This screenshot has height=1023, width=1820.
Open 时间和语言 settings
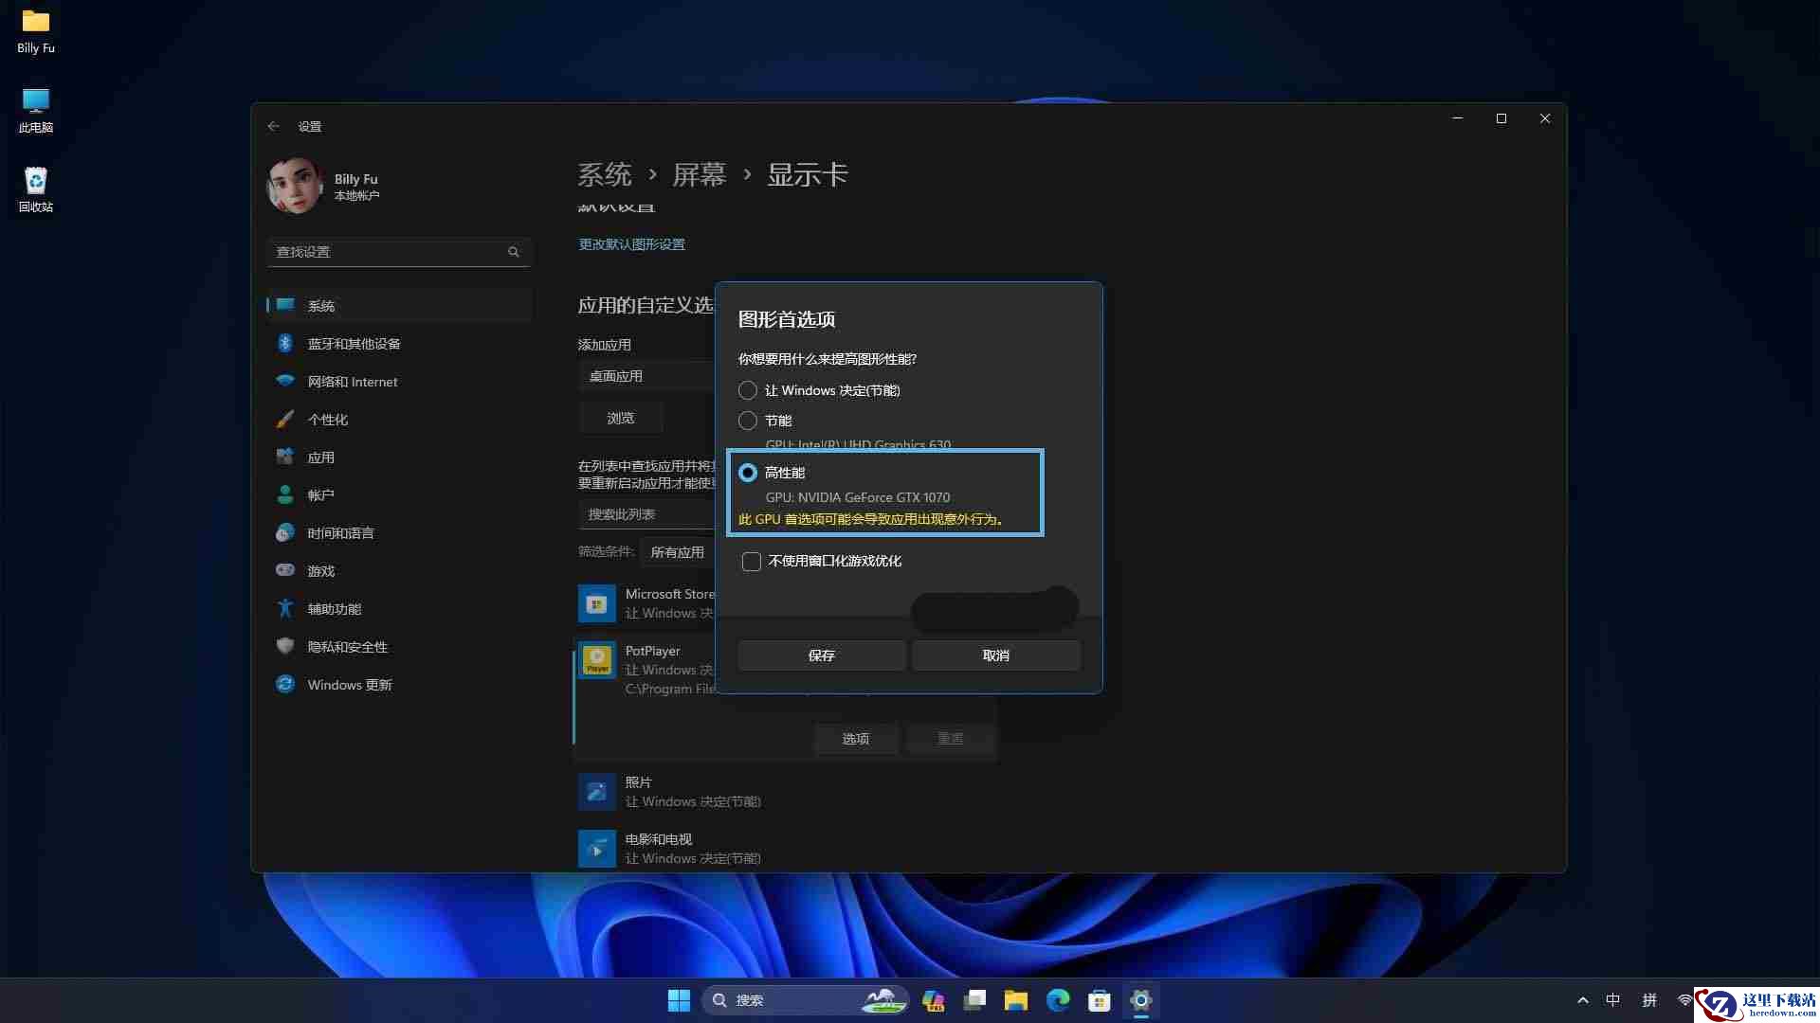(x=399, y=533)
